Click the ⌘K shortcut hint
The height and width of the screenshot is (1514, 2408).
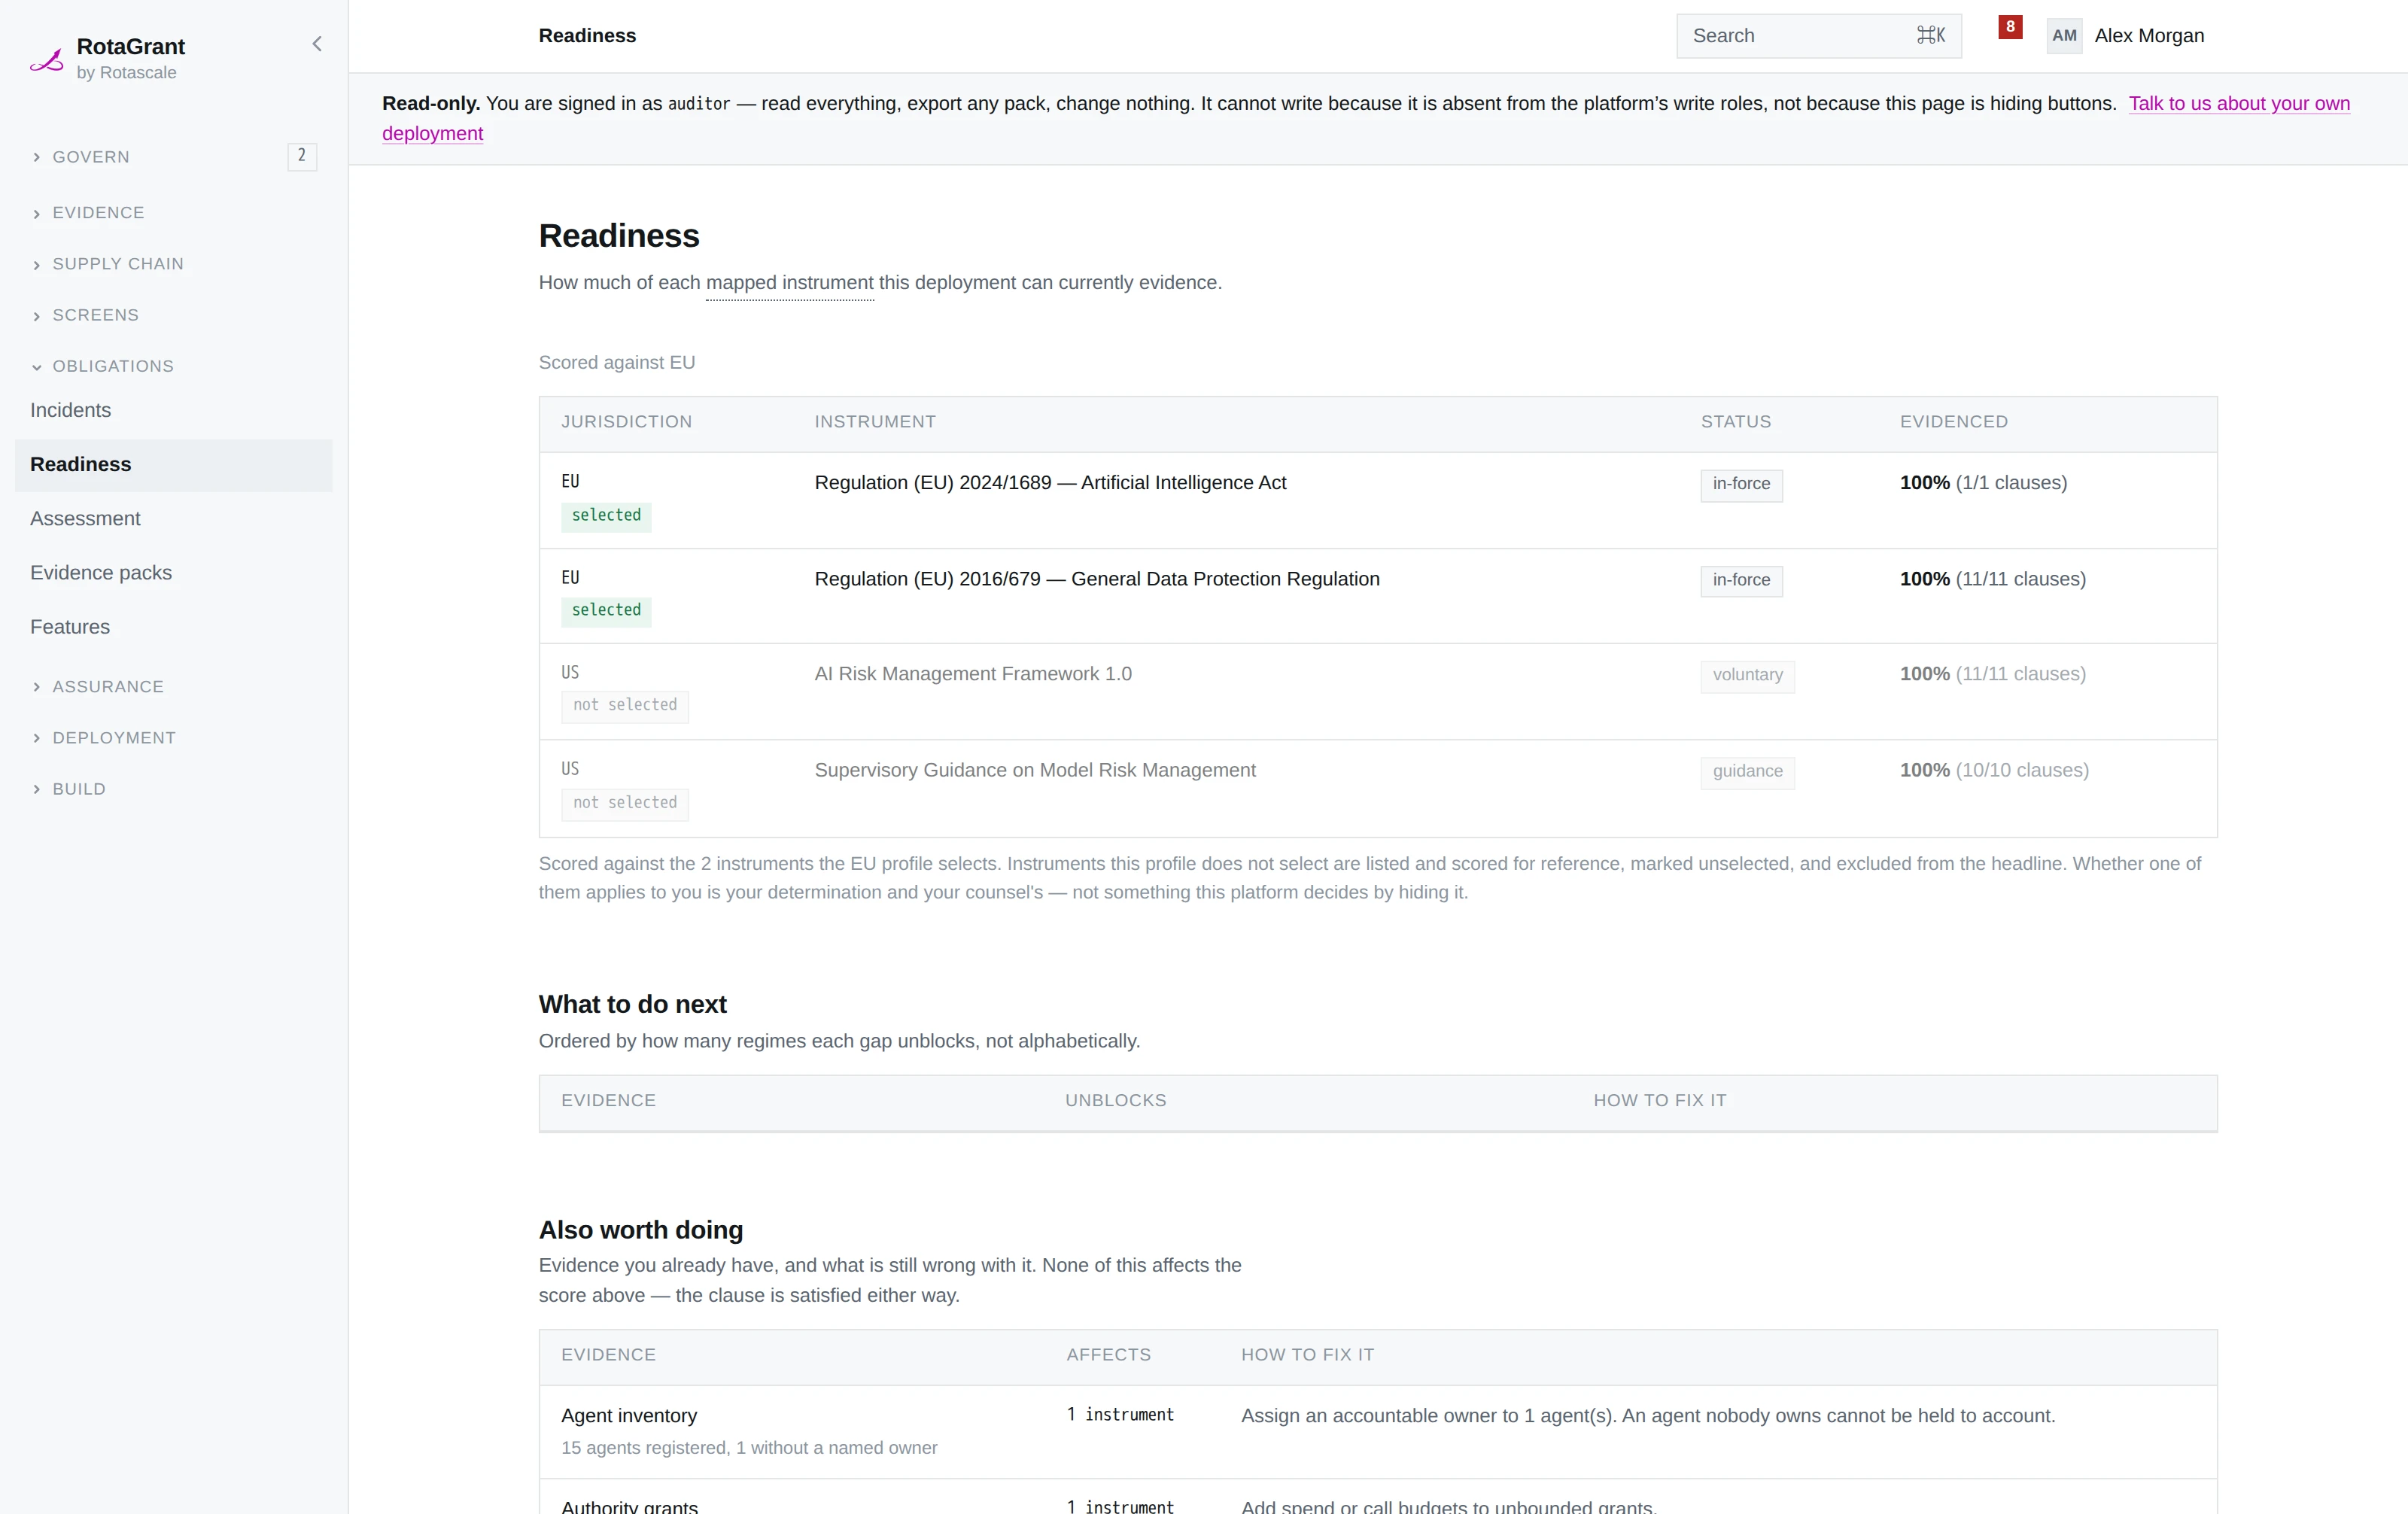tap(1931, 35)
